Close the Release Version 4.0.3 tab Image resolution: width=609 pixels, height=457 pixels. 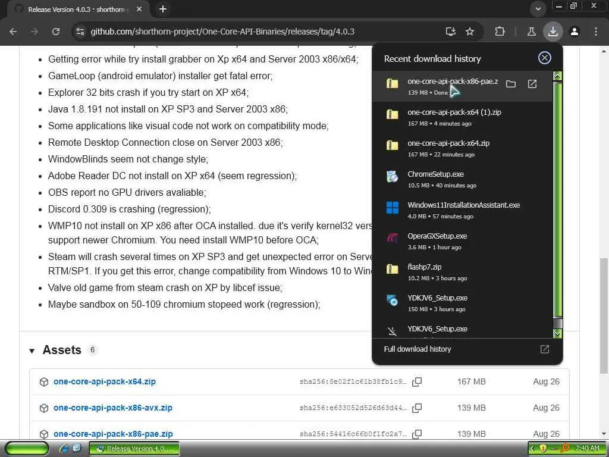(x=139, y=9)
